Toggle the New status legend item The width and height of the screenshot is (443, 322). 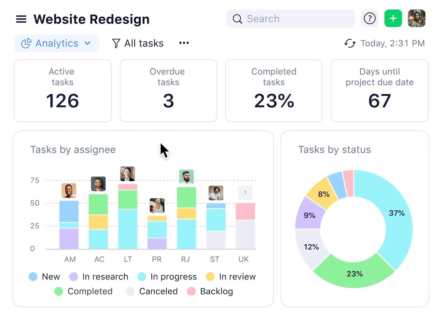click(x=44, y=277)
